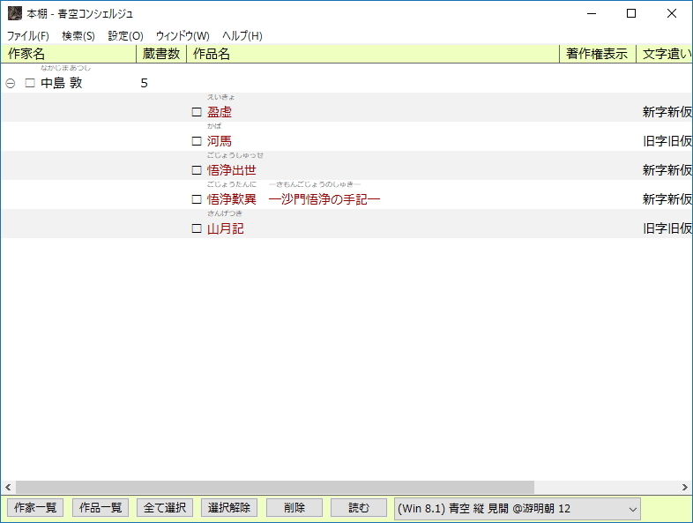The width and height of the screenshot is (693, 523).
Task: Tick the checkbox for 山月記
Action: (x=197, y=228)
